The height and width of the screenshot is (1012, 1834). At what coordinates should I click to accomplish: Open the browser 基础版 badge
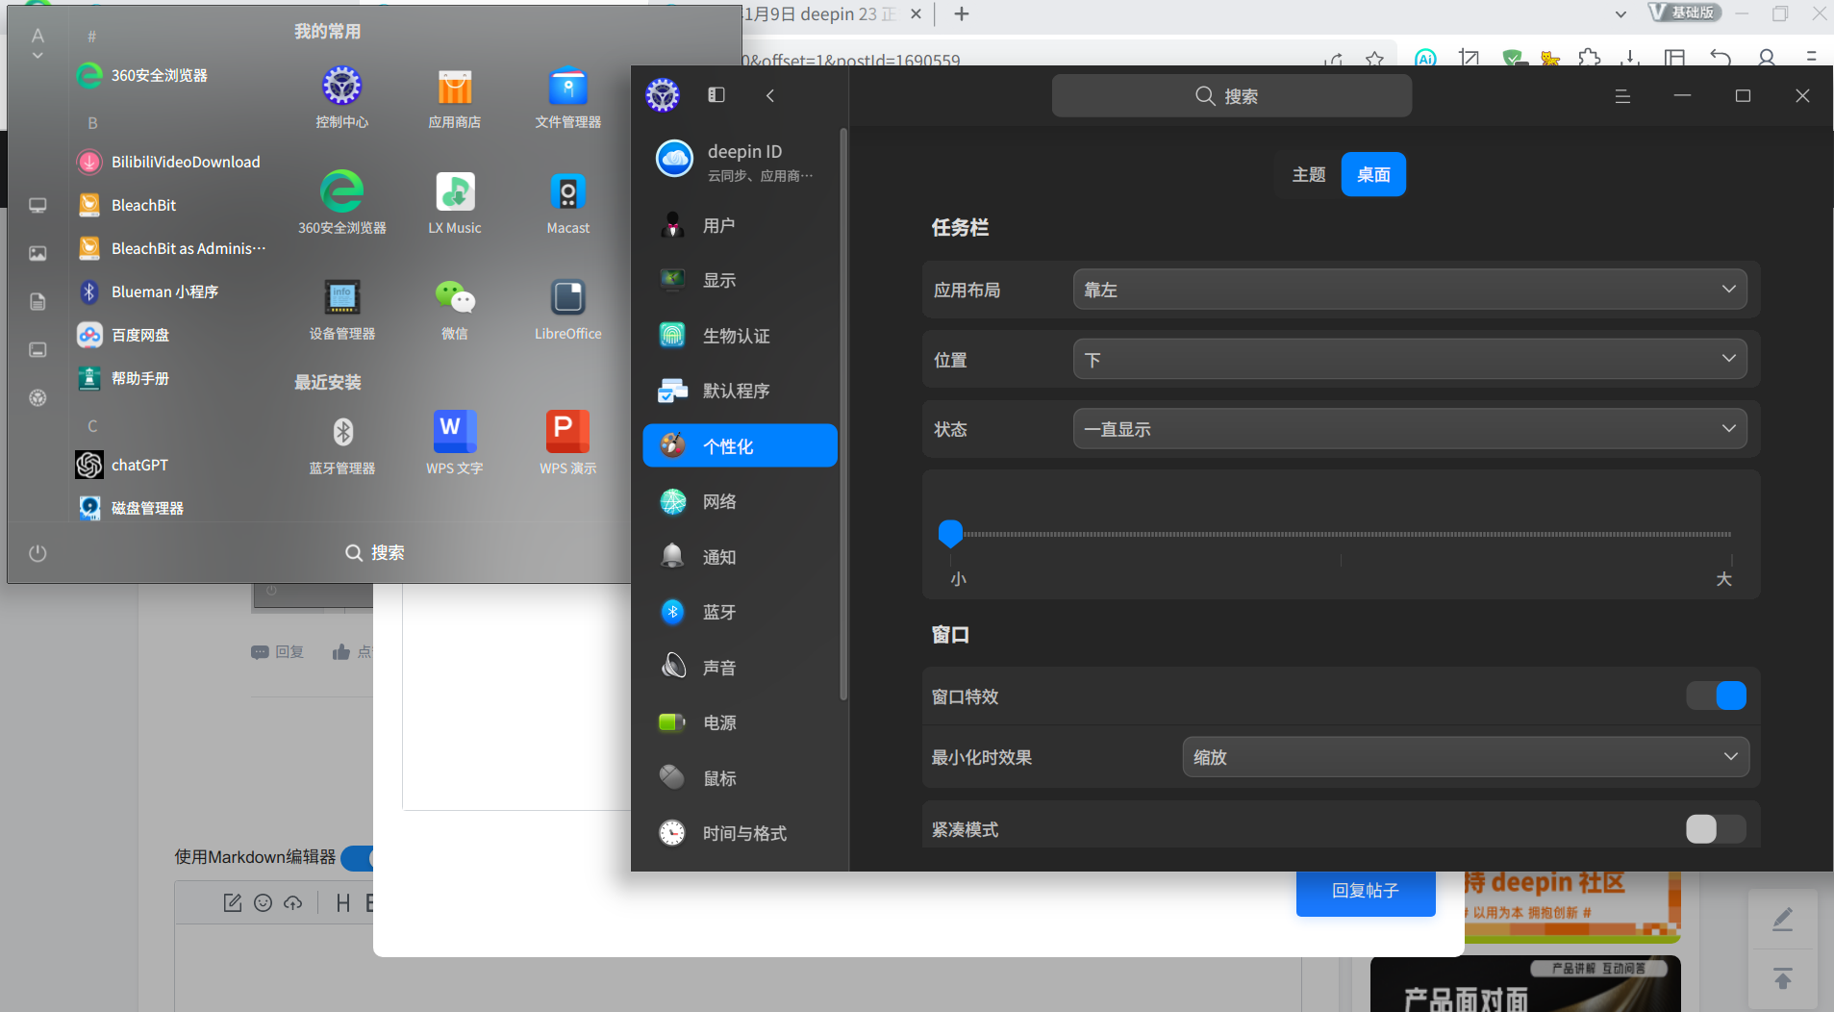click(1684, 13)
